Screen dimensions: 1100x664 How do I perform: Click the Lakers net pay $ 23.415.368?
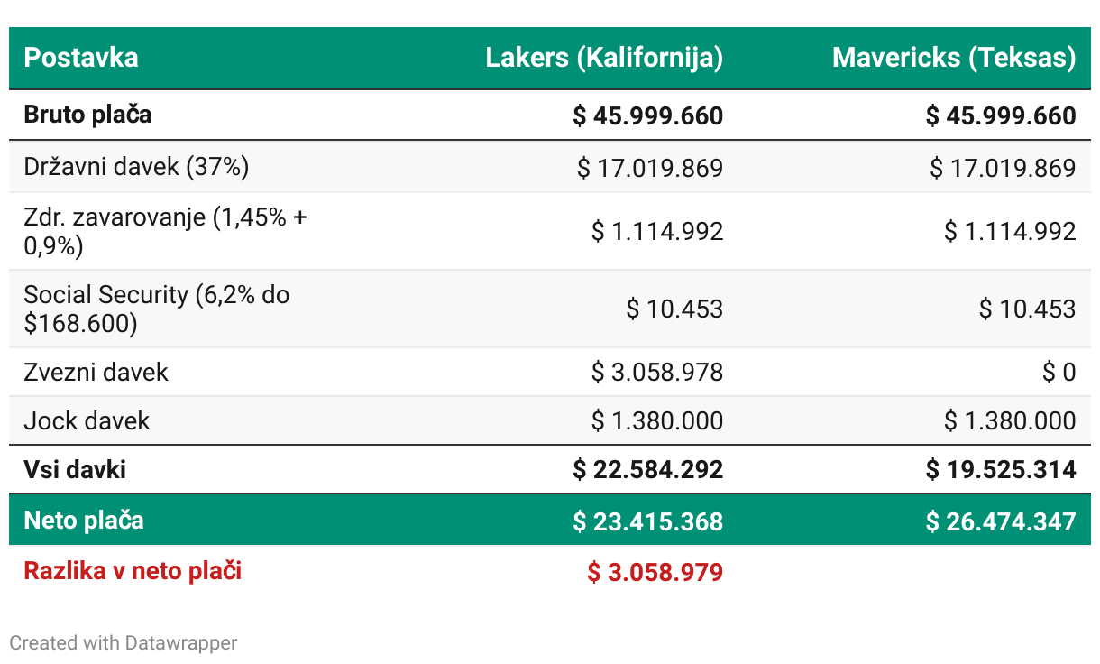pyautogui.click(x=648, y=521)
